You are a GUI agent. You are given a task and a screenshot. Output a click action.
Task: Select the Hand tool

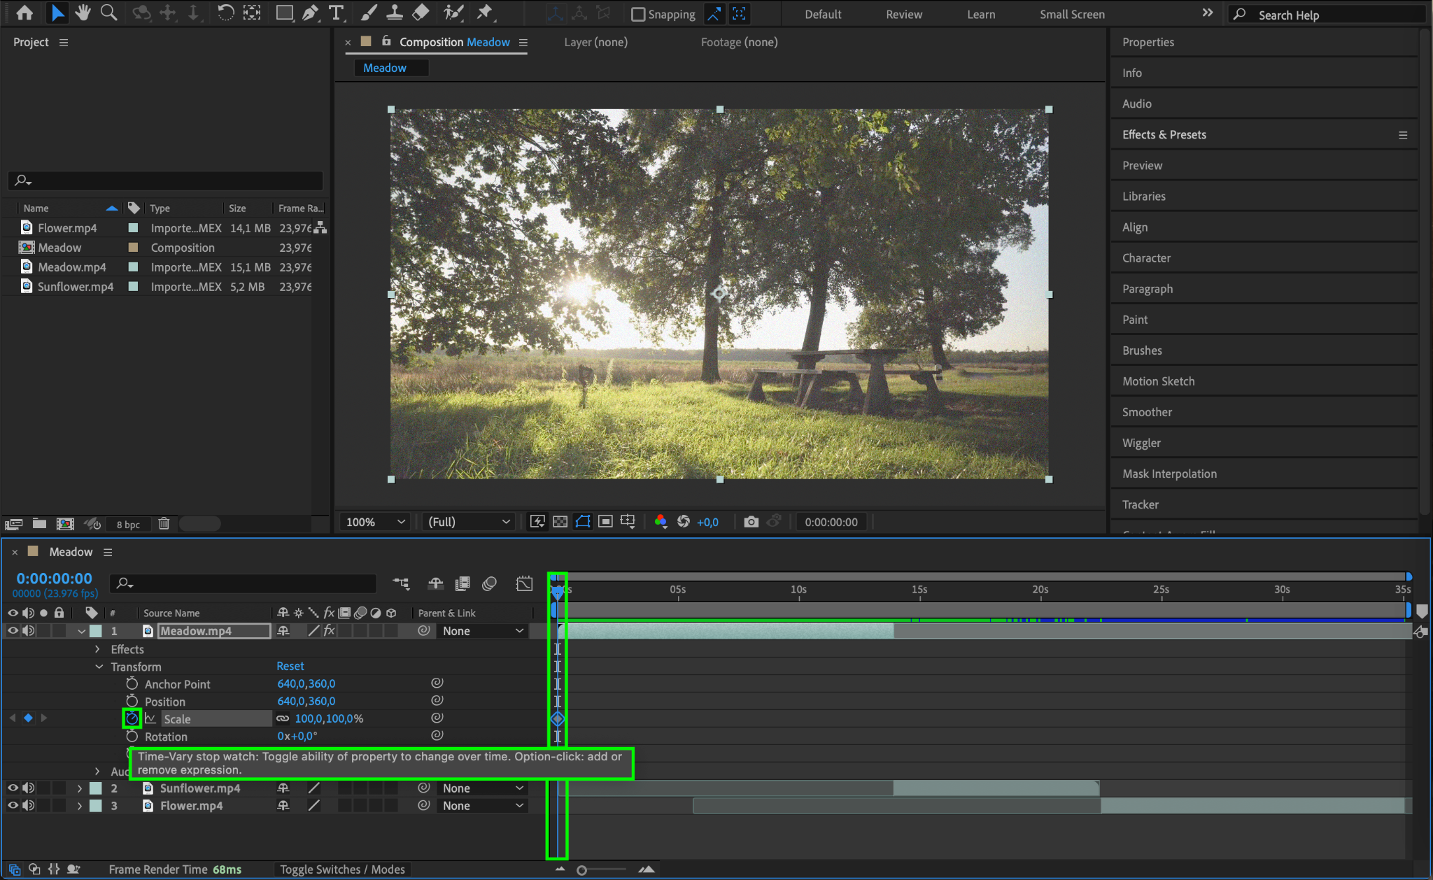(x=83, y=13)
